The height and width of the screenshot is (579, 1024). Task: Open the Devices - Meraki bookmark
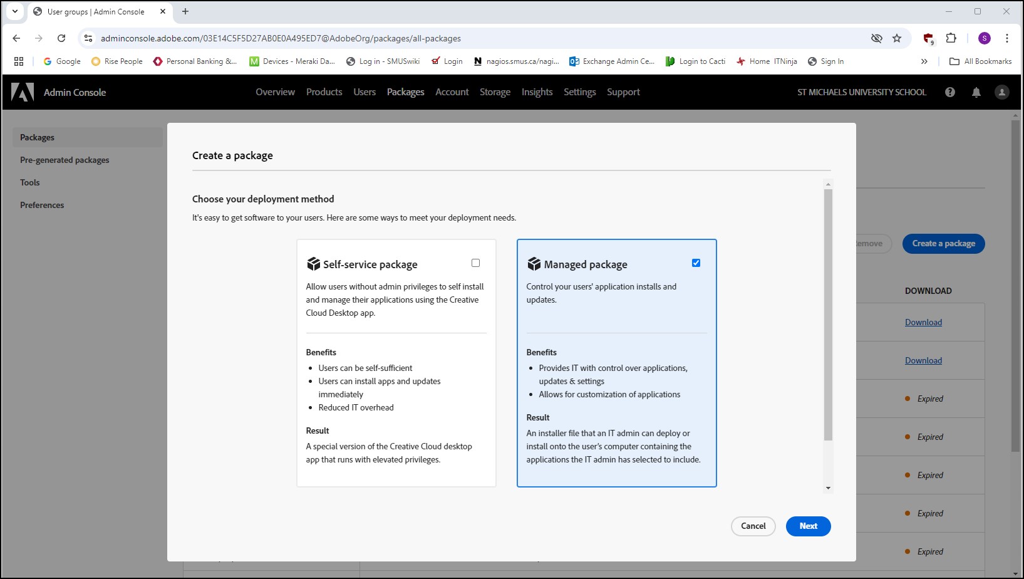(292, 61)
